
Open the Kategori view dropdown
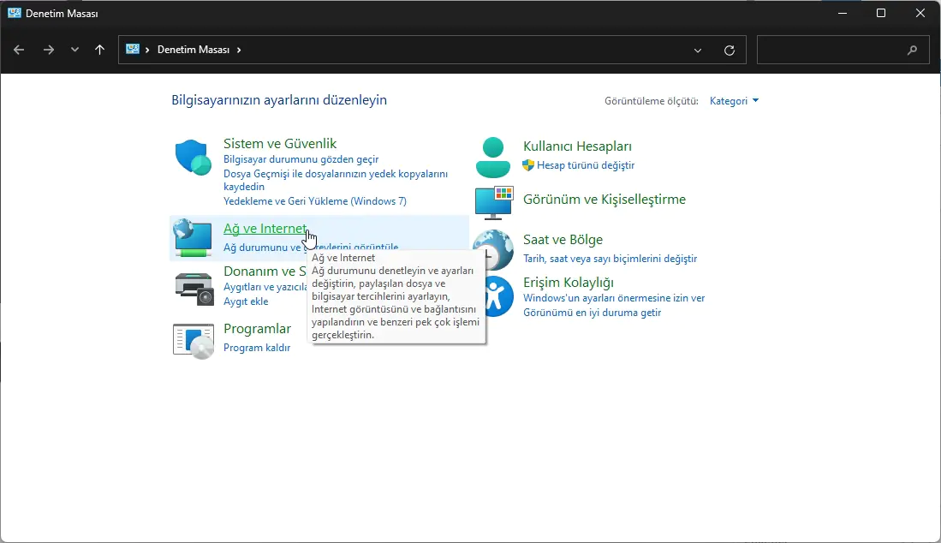coord(734,101)
